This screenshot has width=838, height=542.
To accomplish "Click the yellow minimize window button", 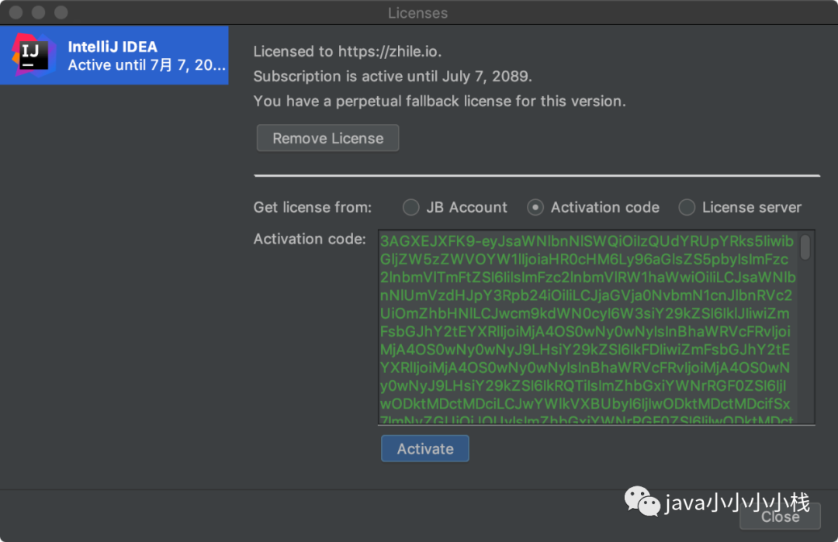I will (39, 12).
